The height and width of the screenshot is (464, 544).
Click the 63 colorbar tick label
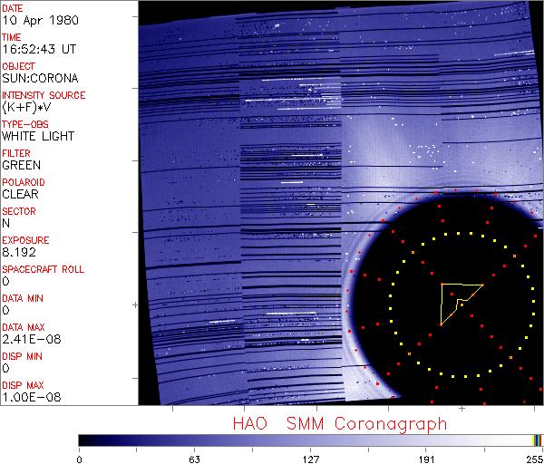(x=194, y=459)
